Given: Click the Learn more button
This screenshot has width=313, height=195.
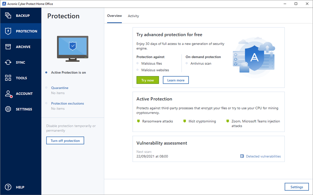Looking at the screenshot, I should click(x=176, y=80).
